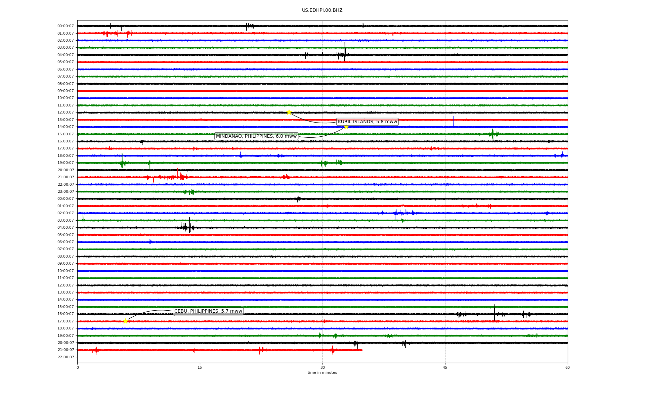645x403 pixels.
Task: Click the US.EDHPI.00.BHZ plot title
Action: [322, 10]
